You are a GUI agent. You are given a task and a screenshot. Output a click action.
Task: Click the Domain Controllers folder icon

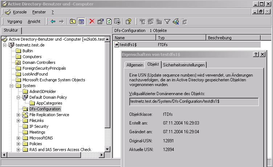tap(18, 62)
